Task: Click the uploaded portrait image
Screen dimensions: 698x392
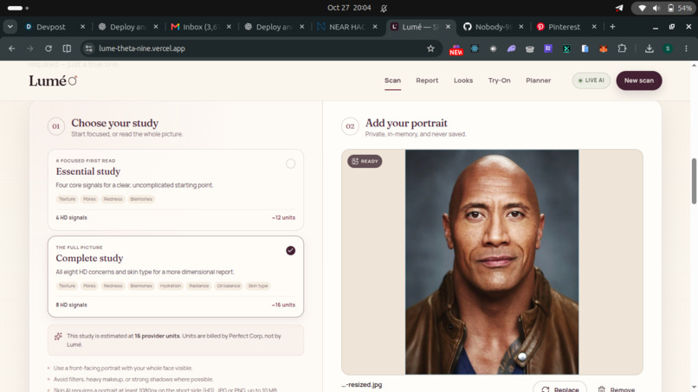Action: [491, 261]
